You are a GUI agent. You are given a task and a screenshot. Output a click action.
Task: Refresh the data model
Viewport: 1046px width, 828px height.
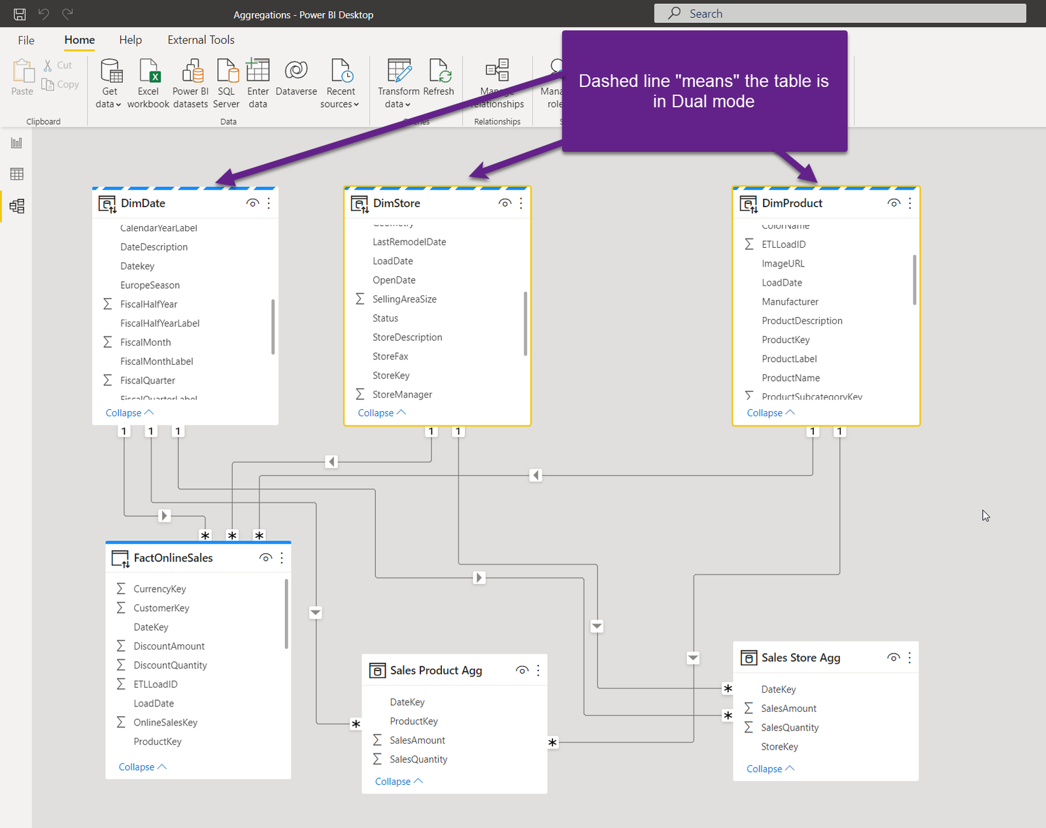pos(439,82)
